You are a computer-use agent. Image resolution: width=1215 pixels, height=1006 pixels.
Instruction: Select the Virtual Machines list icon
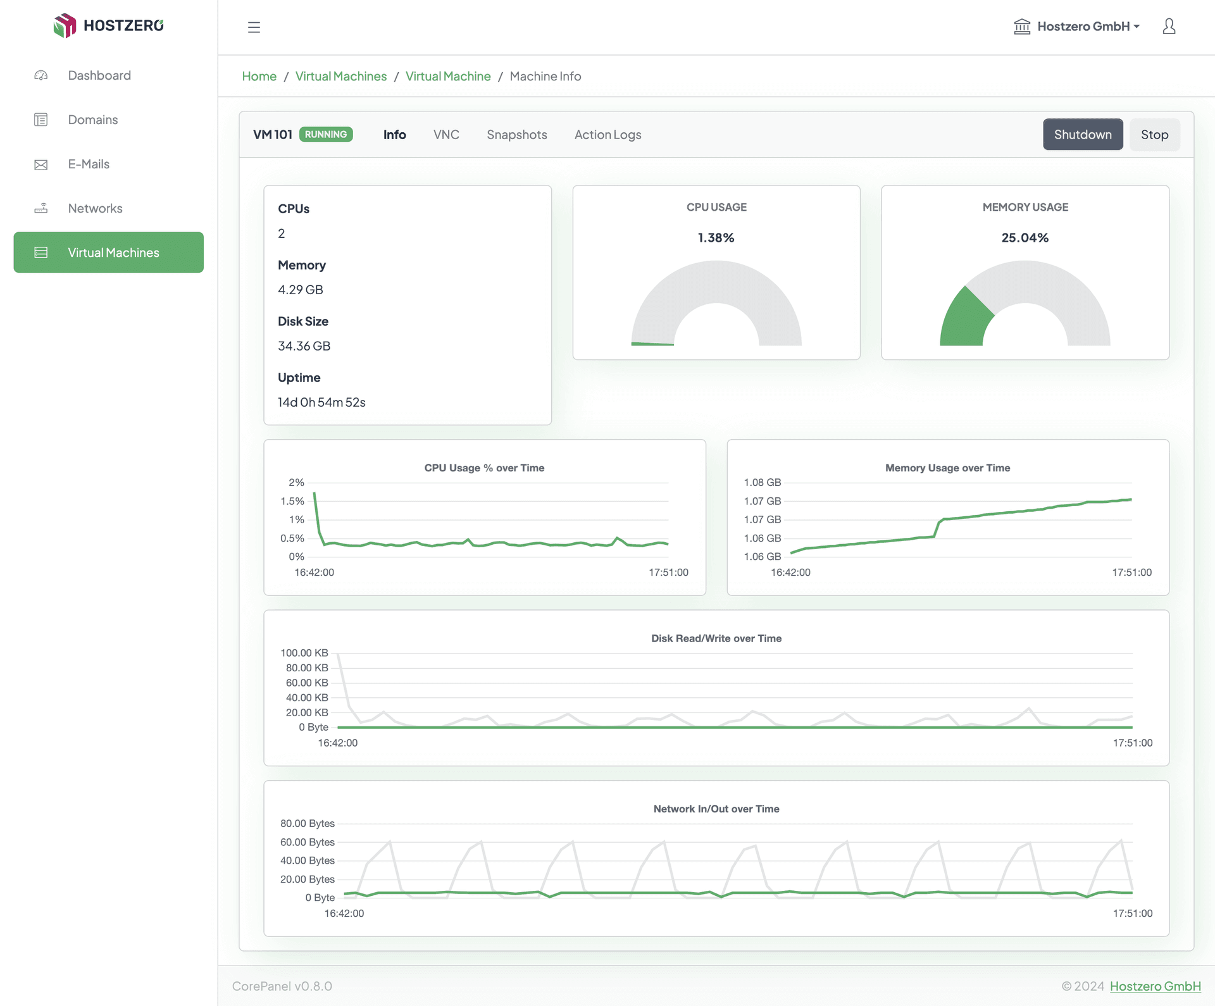coord(40,252)
